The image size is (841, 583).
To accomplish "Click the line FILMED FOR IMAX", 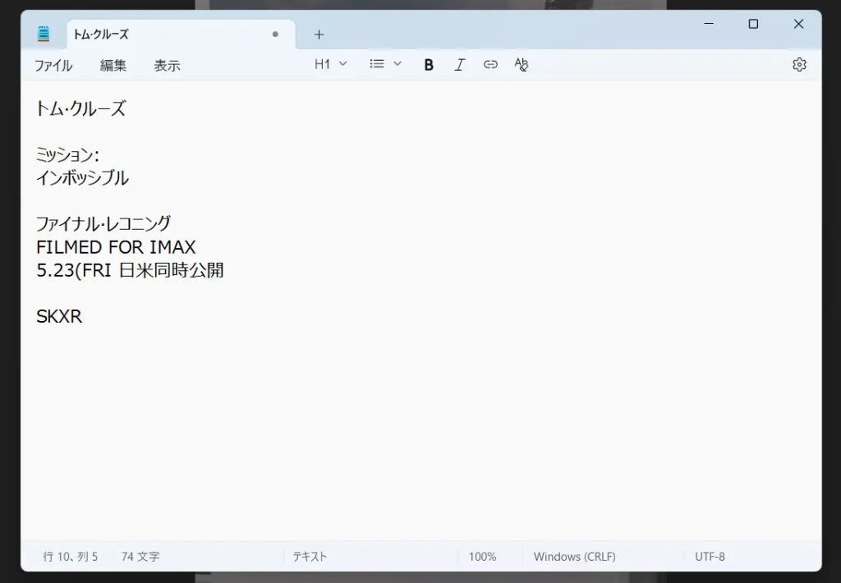I will [116, 247].
